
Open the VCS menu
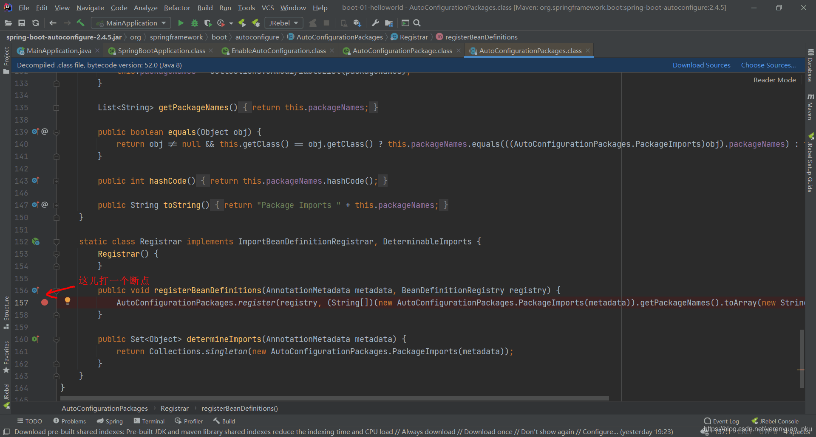(268, 8)
